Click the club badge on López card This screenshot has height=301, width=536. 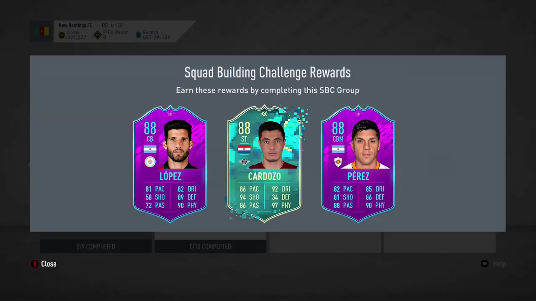(x=150, y=162)
